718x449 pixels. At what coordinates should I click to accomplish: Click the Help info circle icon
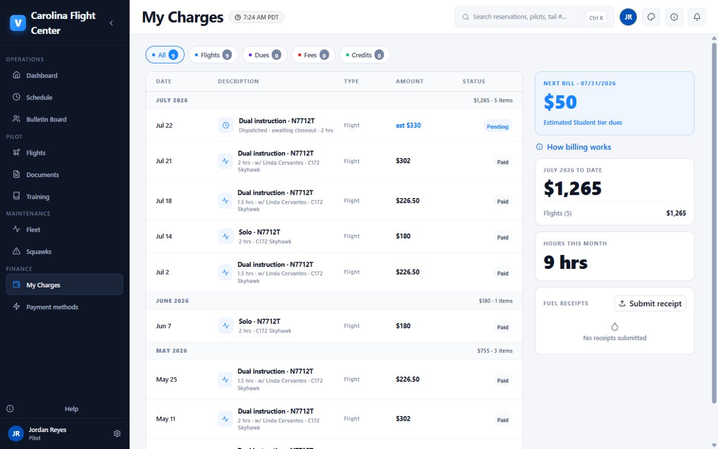click(x=10, y=409)
